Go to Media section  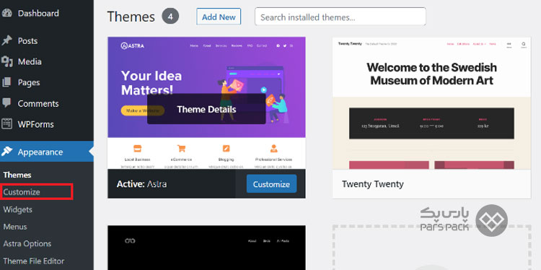point(30,62)
